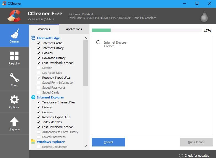
Task: Click the spinning progress indicator icon
Action: tap(98, 42)
